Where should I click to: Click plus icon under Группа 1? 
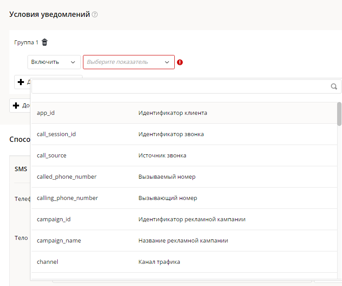point(21,82)
